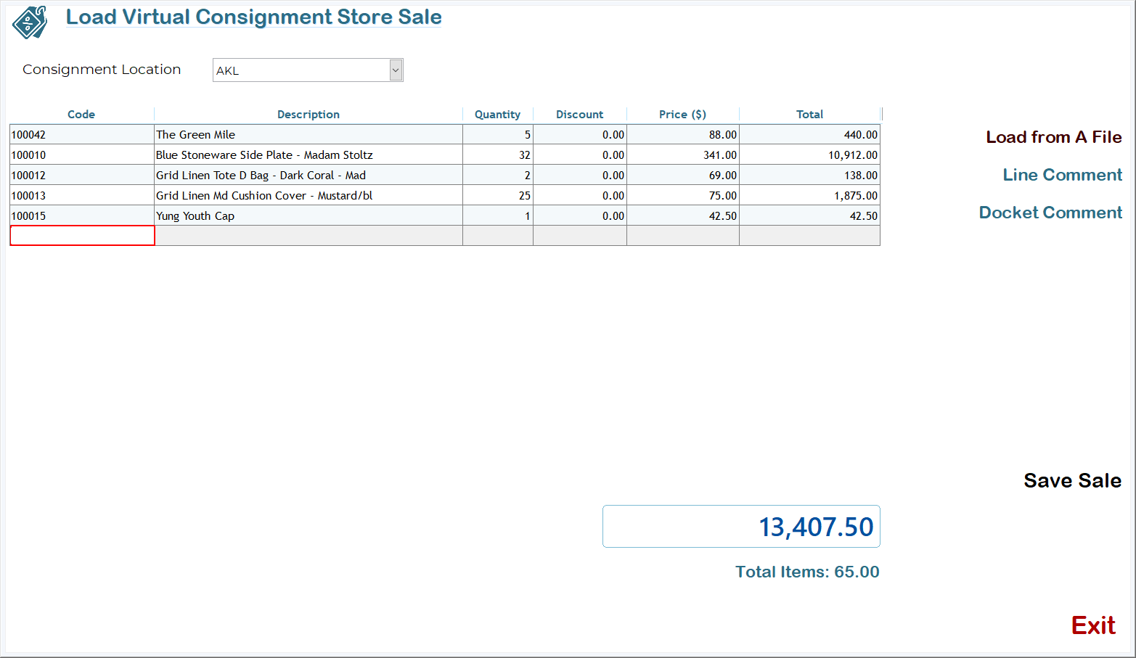Open the Consignment Location dropdown arrow
Screen dimensions: 1136x658
[x=396, y=70]
